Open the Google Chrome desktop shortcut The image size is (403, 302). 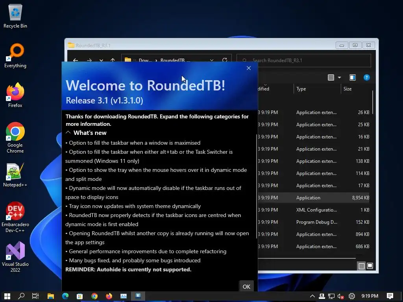click(15, 138)
